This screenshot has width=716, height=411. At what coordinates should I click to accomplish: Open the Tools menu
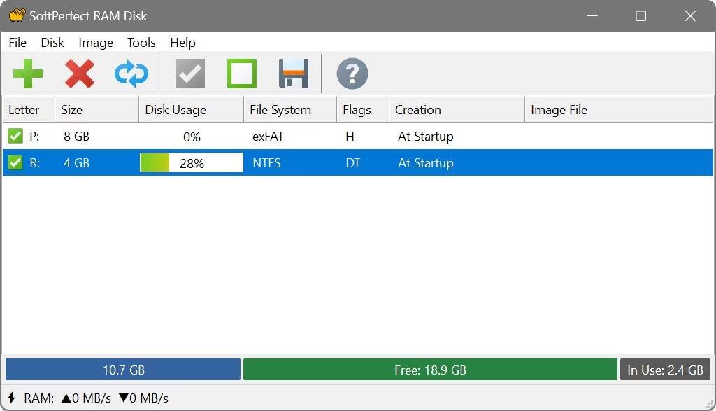[141, 43]
